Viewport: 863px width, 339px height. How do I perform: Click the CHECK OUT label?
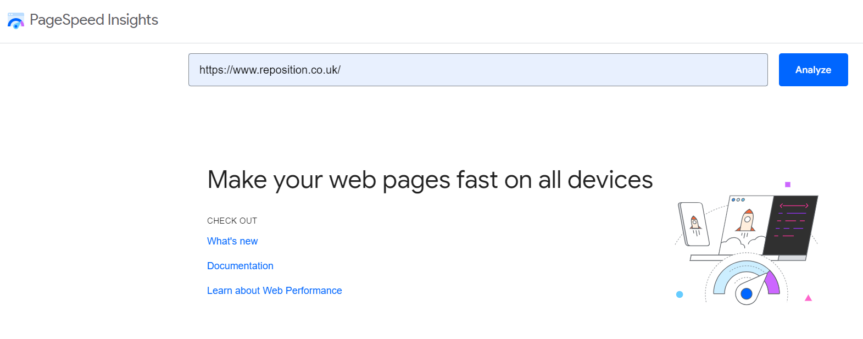pos(232,221)
